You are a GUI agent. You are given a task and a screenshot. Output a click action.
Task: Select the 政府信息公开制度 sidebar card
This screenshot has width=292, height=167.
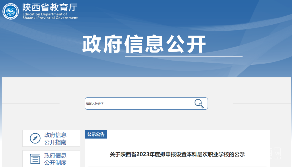tap(51, 159)
